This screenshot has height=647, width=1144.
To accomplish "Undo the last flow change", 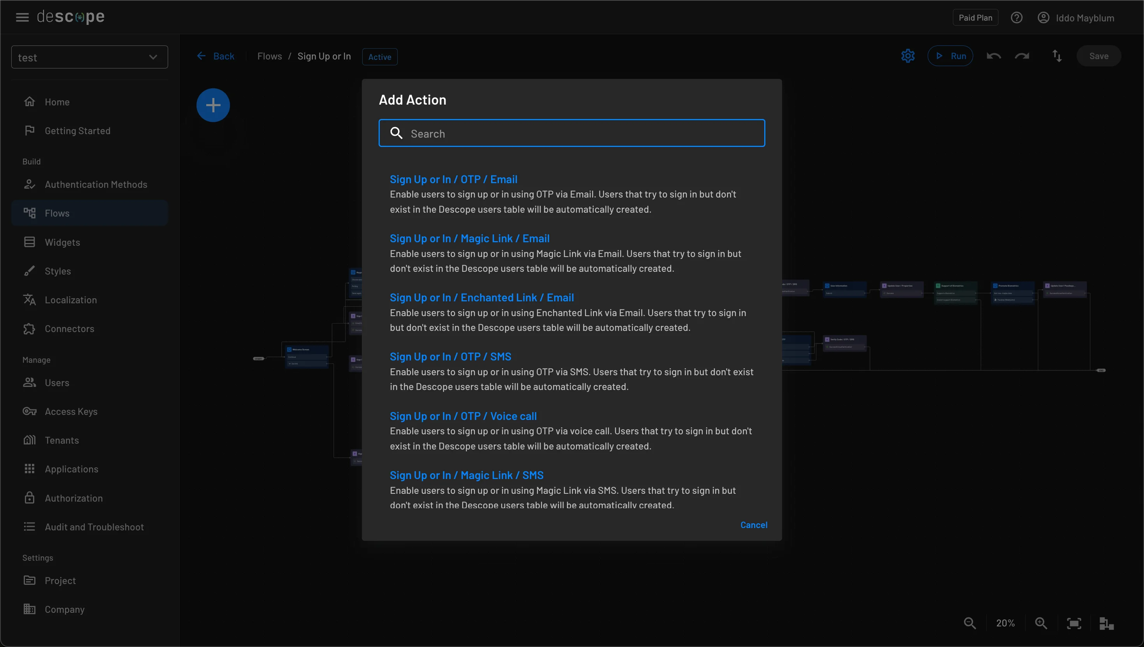I will (x=994, y=56).
